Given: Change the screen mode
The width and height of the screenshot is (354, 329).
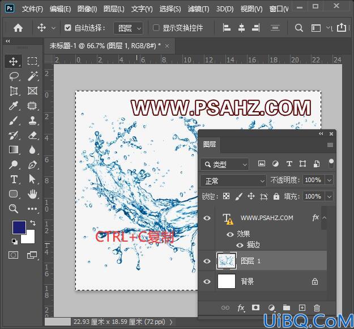Looking at the screenshot, I should [x=32, y=255].
